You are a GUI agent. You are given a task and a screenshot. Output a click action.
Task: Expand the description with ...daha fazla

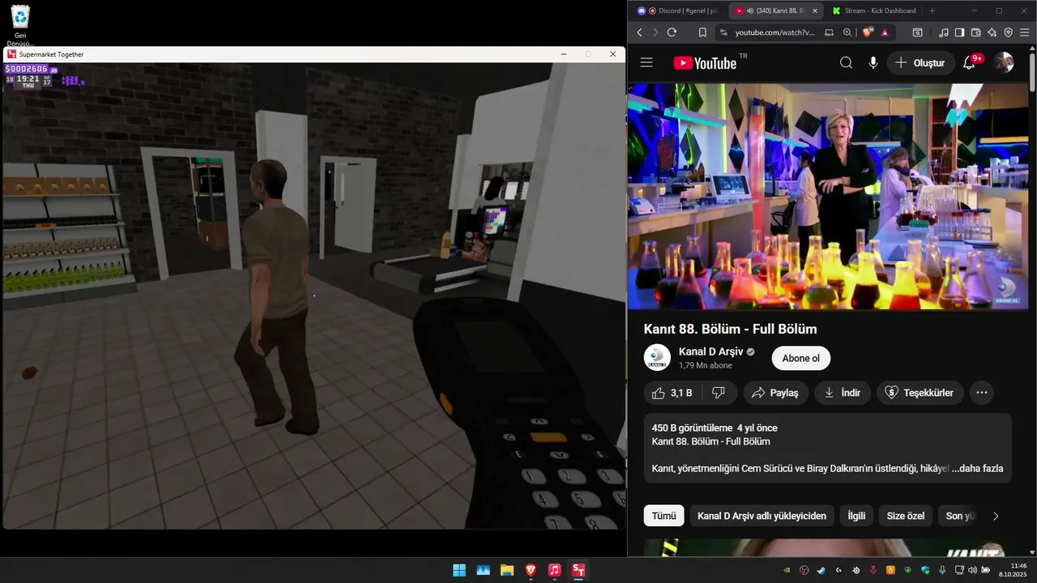pyautogui.click(x=978, y=468)
